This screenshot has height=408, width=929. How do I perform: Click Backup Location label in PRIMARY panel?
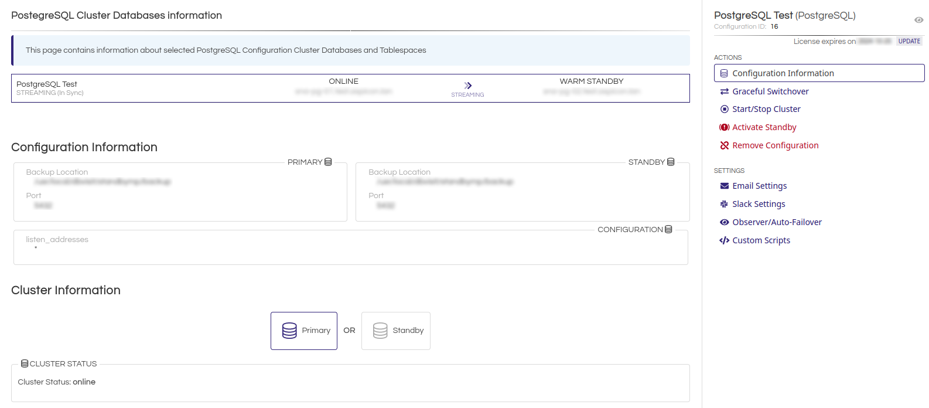(57, 172)
